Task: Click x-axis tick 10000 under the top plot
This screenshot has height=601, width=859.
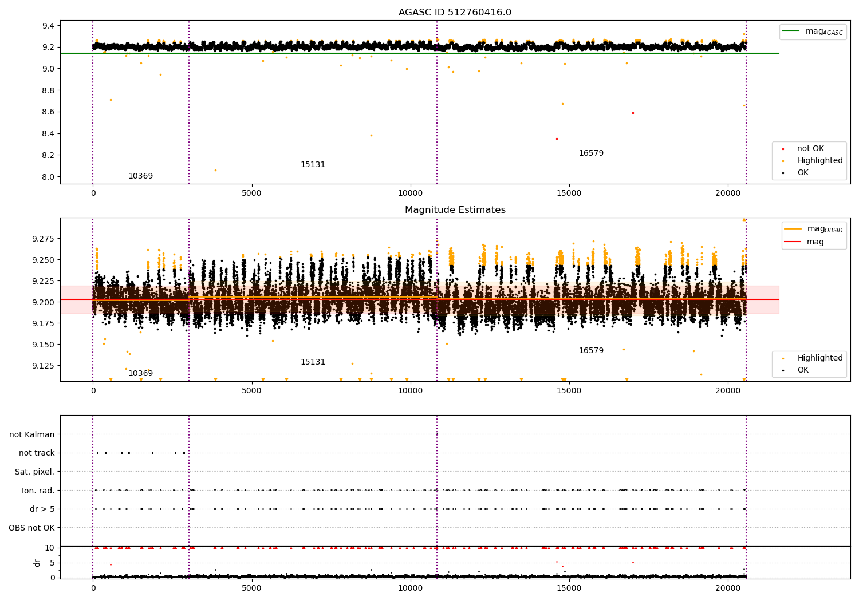Action: (x=411, y=193)
